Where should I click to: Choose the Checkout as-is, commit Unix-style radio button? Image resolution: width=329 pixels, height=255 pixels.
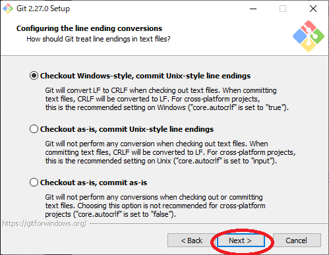coord(34,129)
